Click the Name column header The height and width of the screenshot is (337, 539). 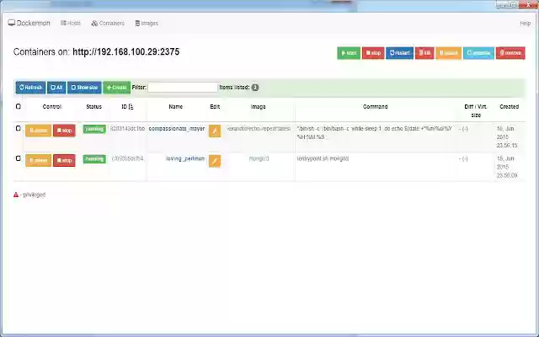(176, 107)
